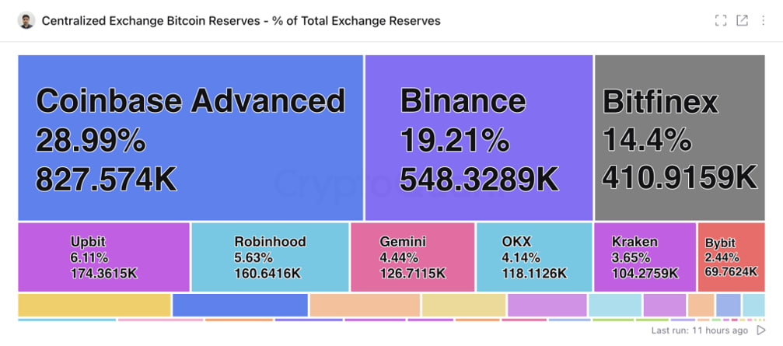Select the unlabeled tan tile below OKX
Viewport: 783px width, 346px height.
pos(463,305)
